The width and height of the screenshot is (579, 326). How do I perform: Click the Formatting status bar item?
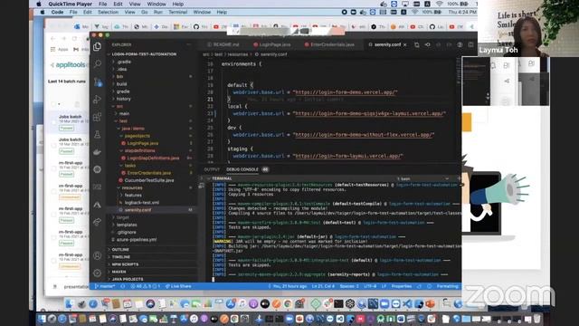pyautogui.click(x=447, y=286)
